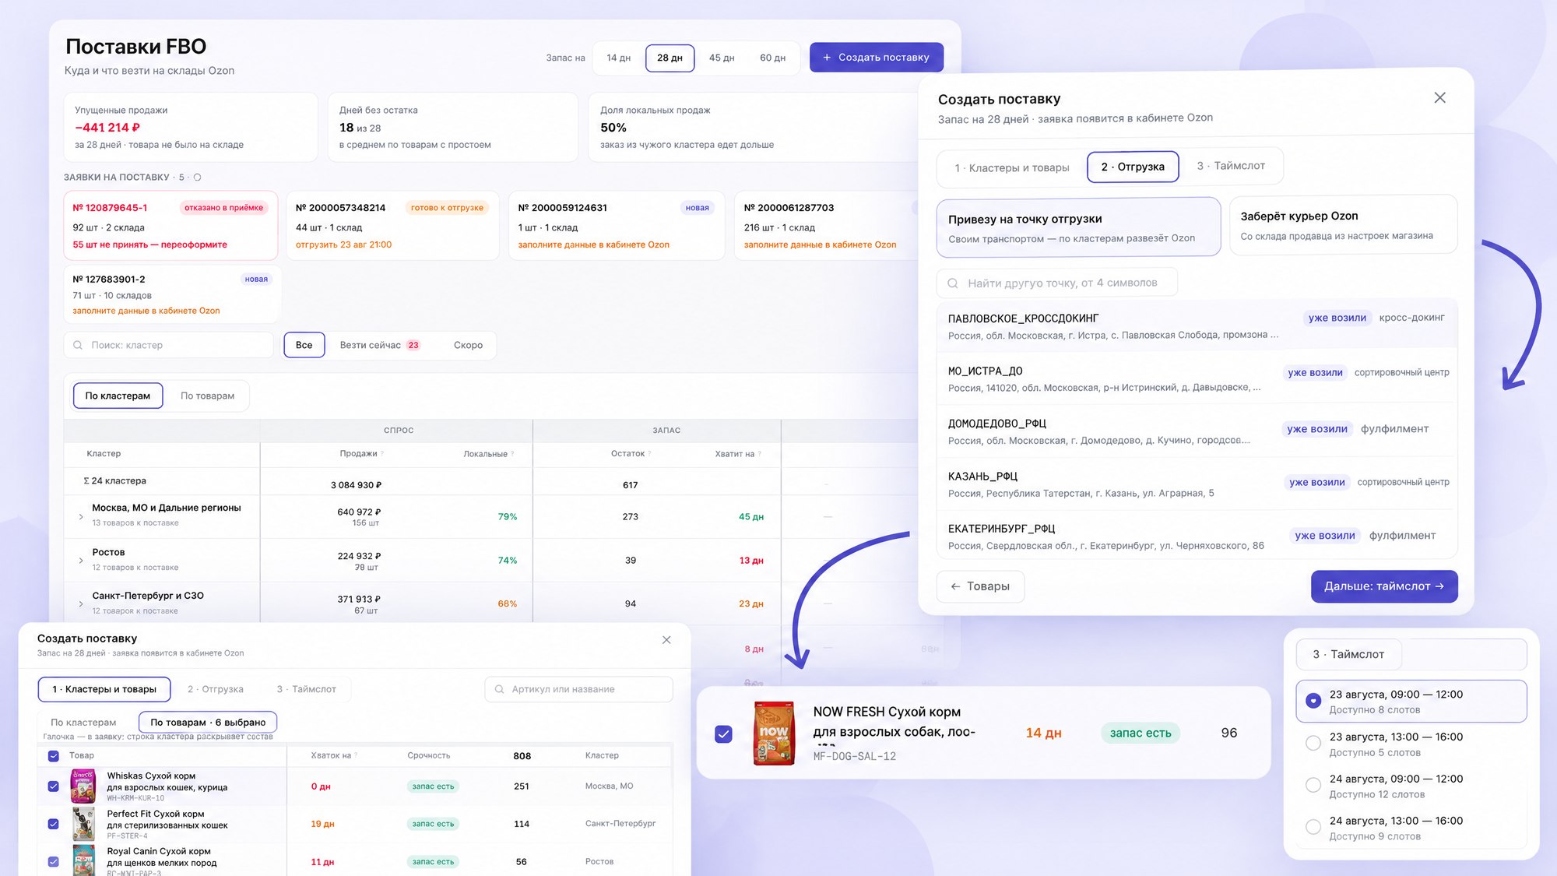
Task: Uncheck the NOW FRESH product checkbox
Action: coord(723,734)
